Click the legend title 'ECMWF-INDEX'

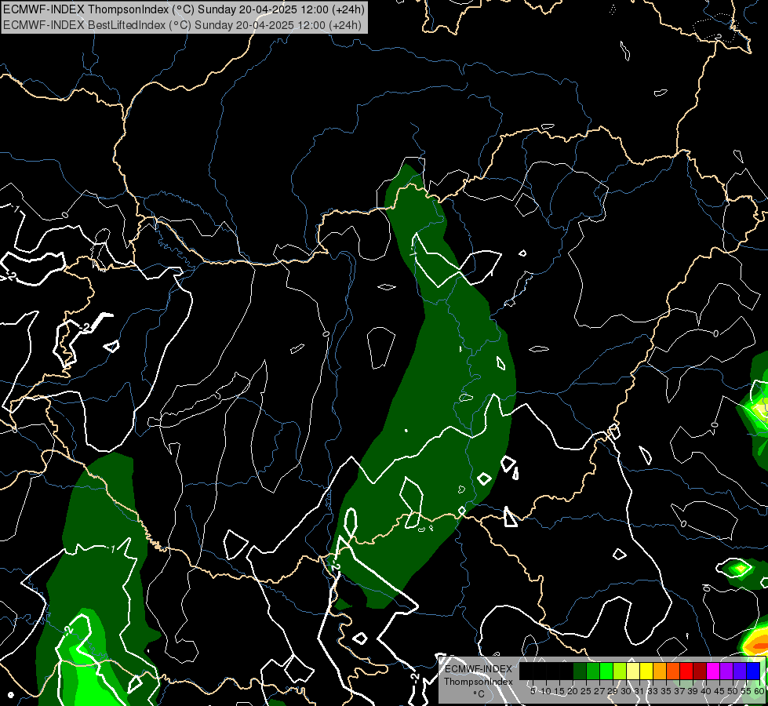pyautogui.click(x=478, y=669)
